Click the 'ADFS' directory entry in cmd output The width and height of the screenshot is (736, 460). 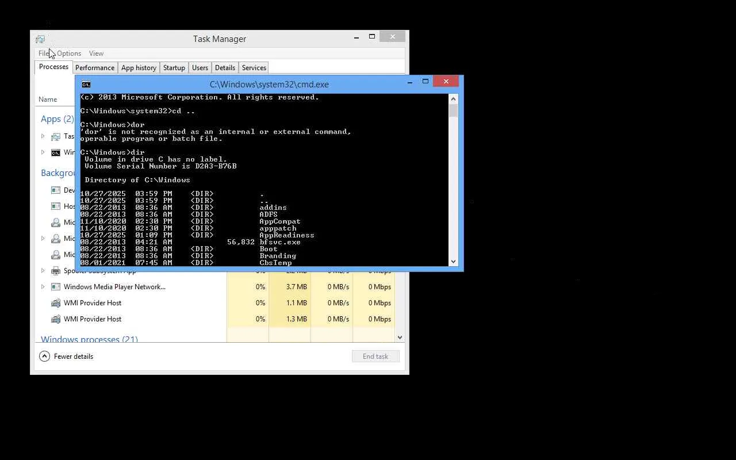coord(269,214)
